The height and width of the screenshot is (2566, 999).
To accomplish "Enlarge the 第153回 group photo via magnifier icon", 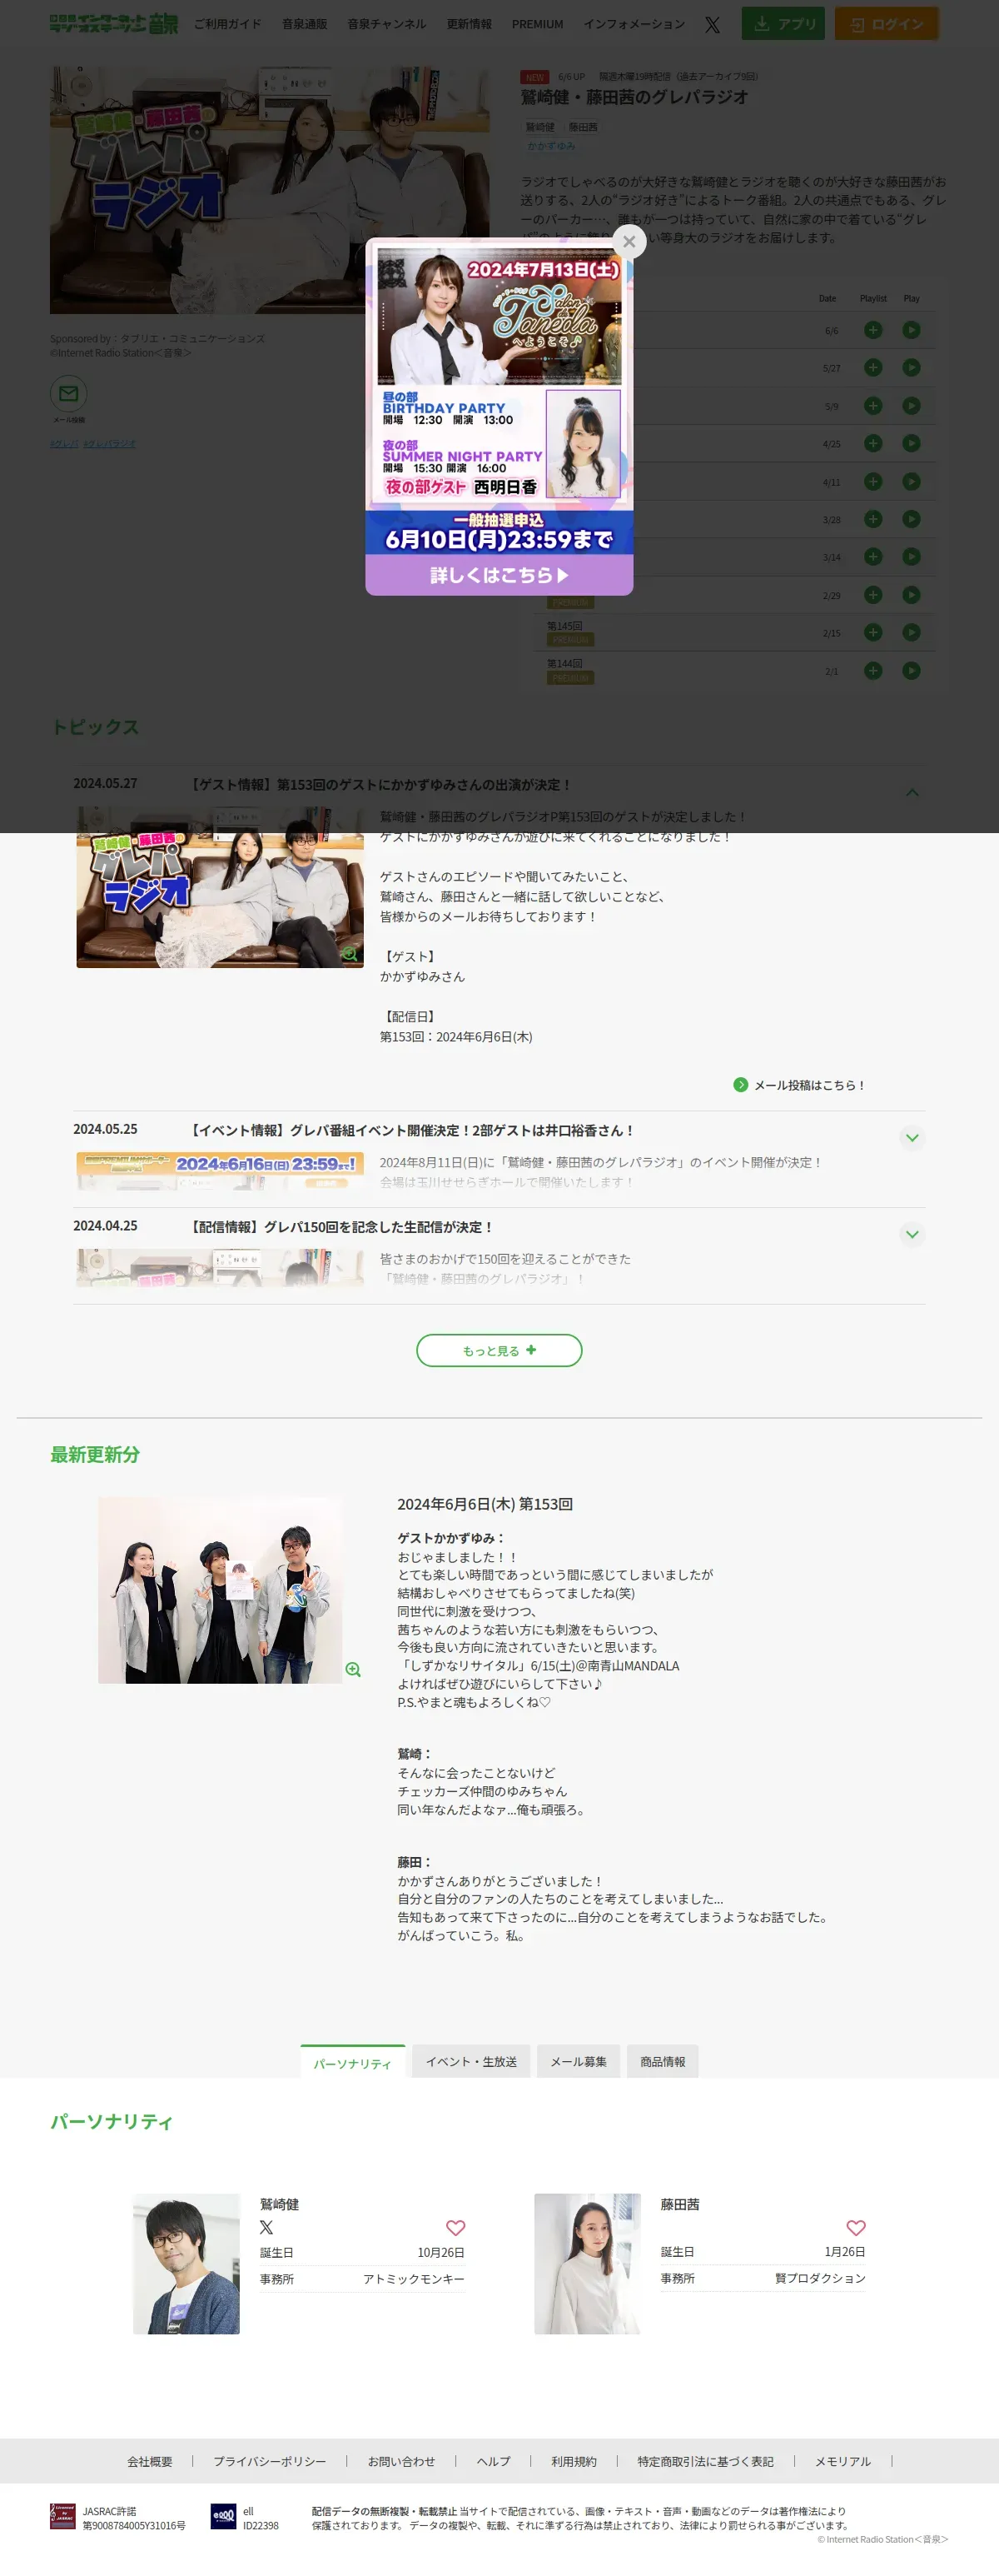I will pyautogui.click(x=352, y=1670).
